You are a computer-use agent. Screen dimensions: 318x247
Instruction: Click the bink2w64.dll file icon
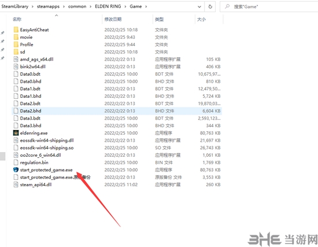pyautogui.click(x=16, y=67)
